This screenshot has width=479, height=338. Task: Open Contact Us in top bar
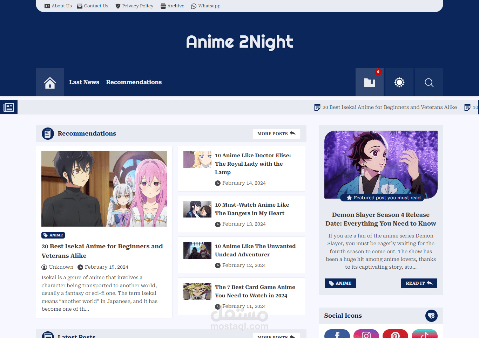[x=93, y=6]
